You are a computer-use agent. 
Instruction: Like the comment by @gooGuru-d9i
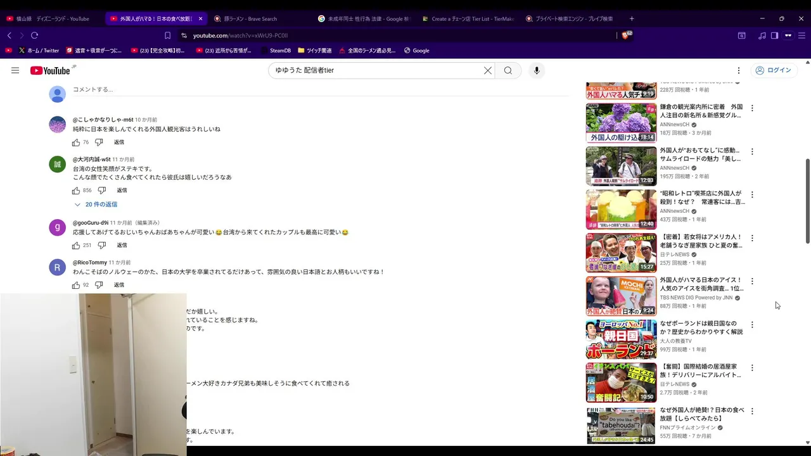(x=76, y=245)
